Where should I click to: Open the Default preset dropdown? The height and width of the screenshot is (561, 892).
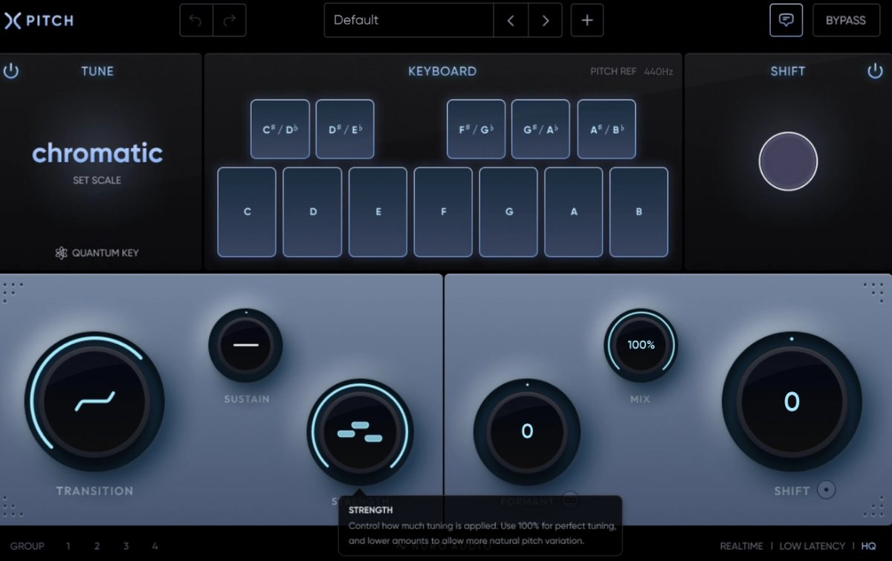point(409,20)
